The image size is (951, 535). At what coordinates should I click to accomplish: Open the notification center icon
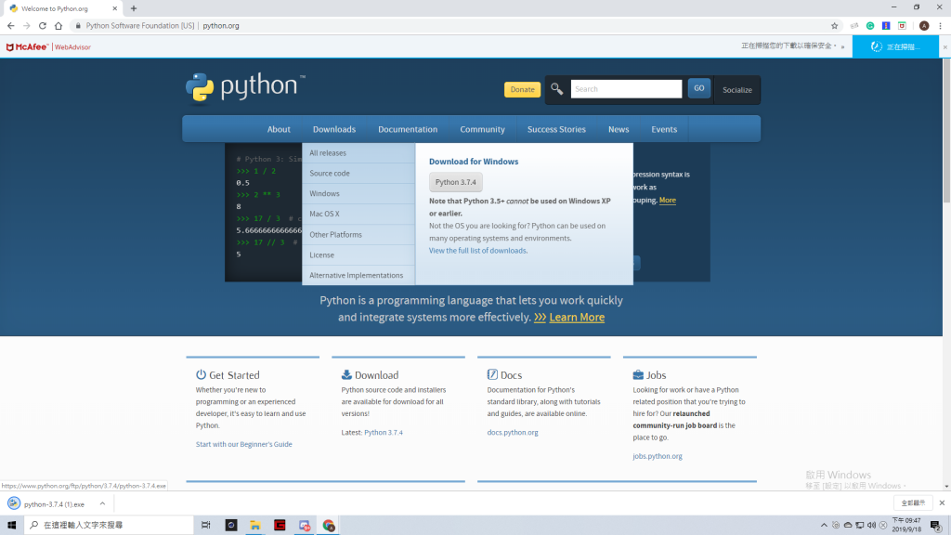tap(936, 526)
